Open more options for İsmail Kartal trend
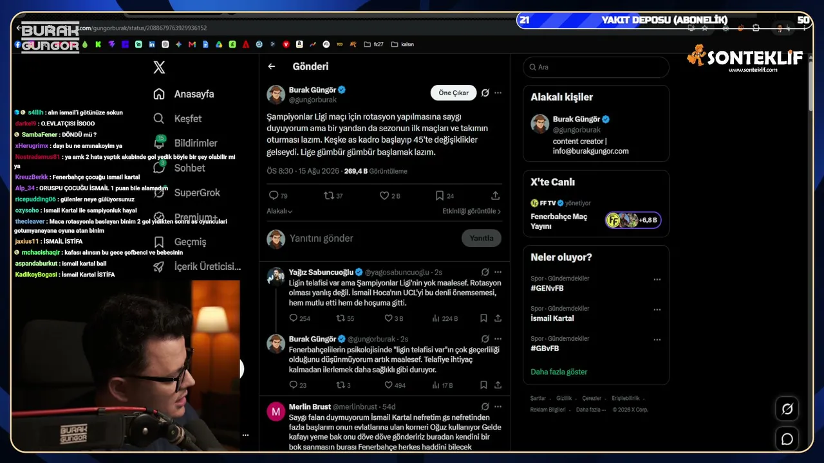 pyautogui.click(x=657, y=309)
